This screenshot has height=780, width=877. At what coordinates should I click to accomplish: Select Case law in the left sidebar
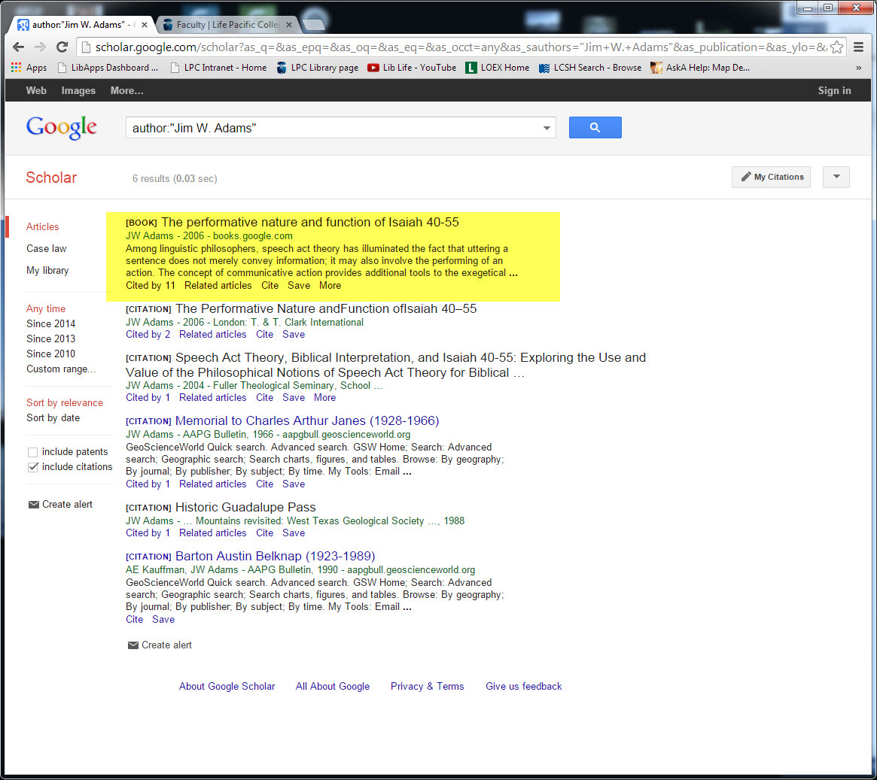pos(47,248)
